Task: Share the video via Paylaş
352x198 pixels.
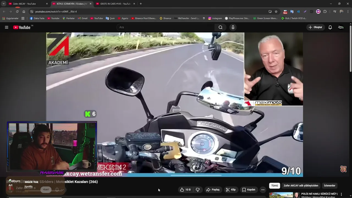Action: pyautogui.click(x=213, y=190)
